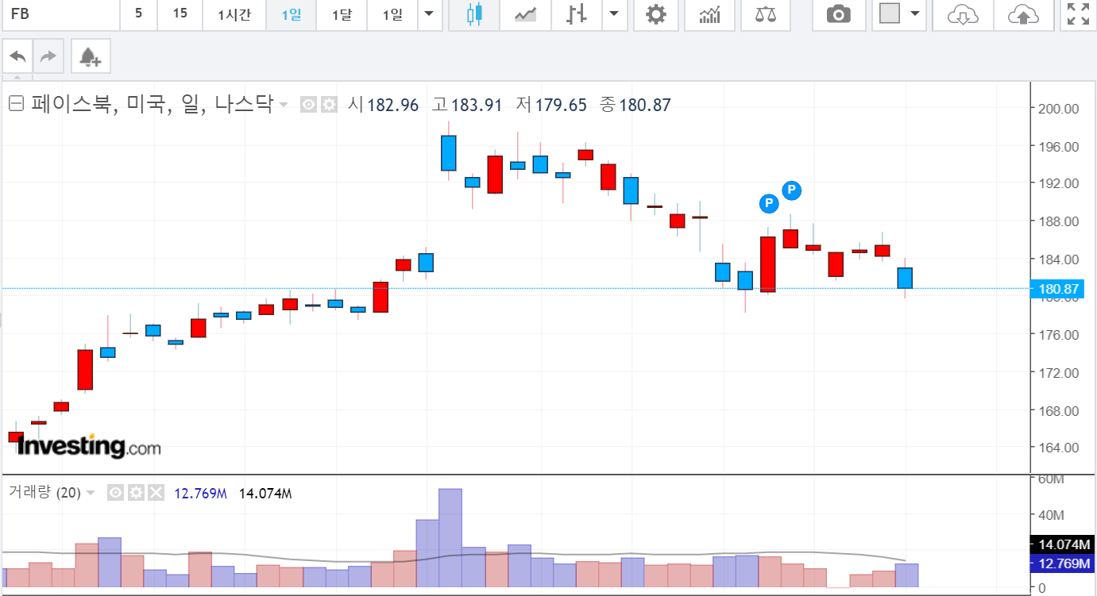The image size is (1097, 596).
Task: Click the FB symbol search field
Action: click(60, 14)
